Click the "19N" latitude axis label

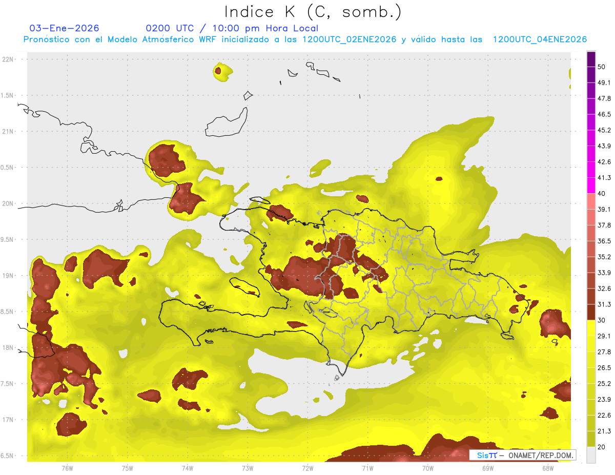8,275
